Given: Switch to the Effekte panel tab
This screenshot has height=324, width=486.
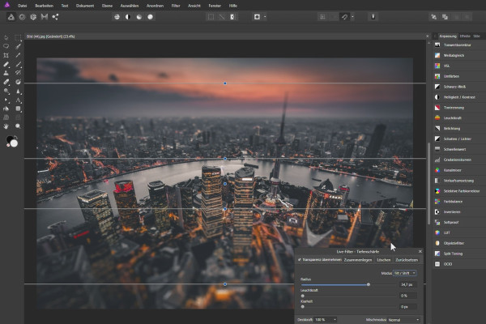Looking at the screenshot, I should point(465,36).
